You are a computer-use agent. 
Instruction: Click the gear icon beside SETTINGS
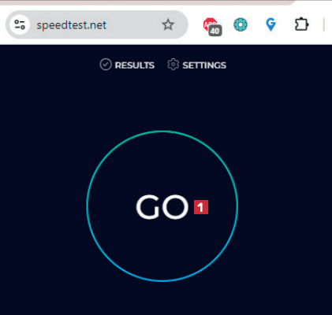[173, 65]
